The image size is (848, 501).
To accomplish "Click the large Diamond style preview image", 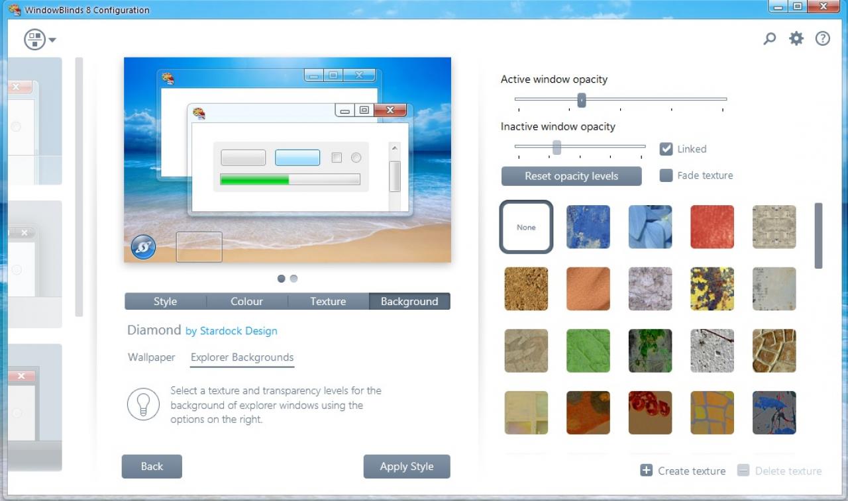I will point(288,160).
